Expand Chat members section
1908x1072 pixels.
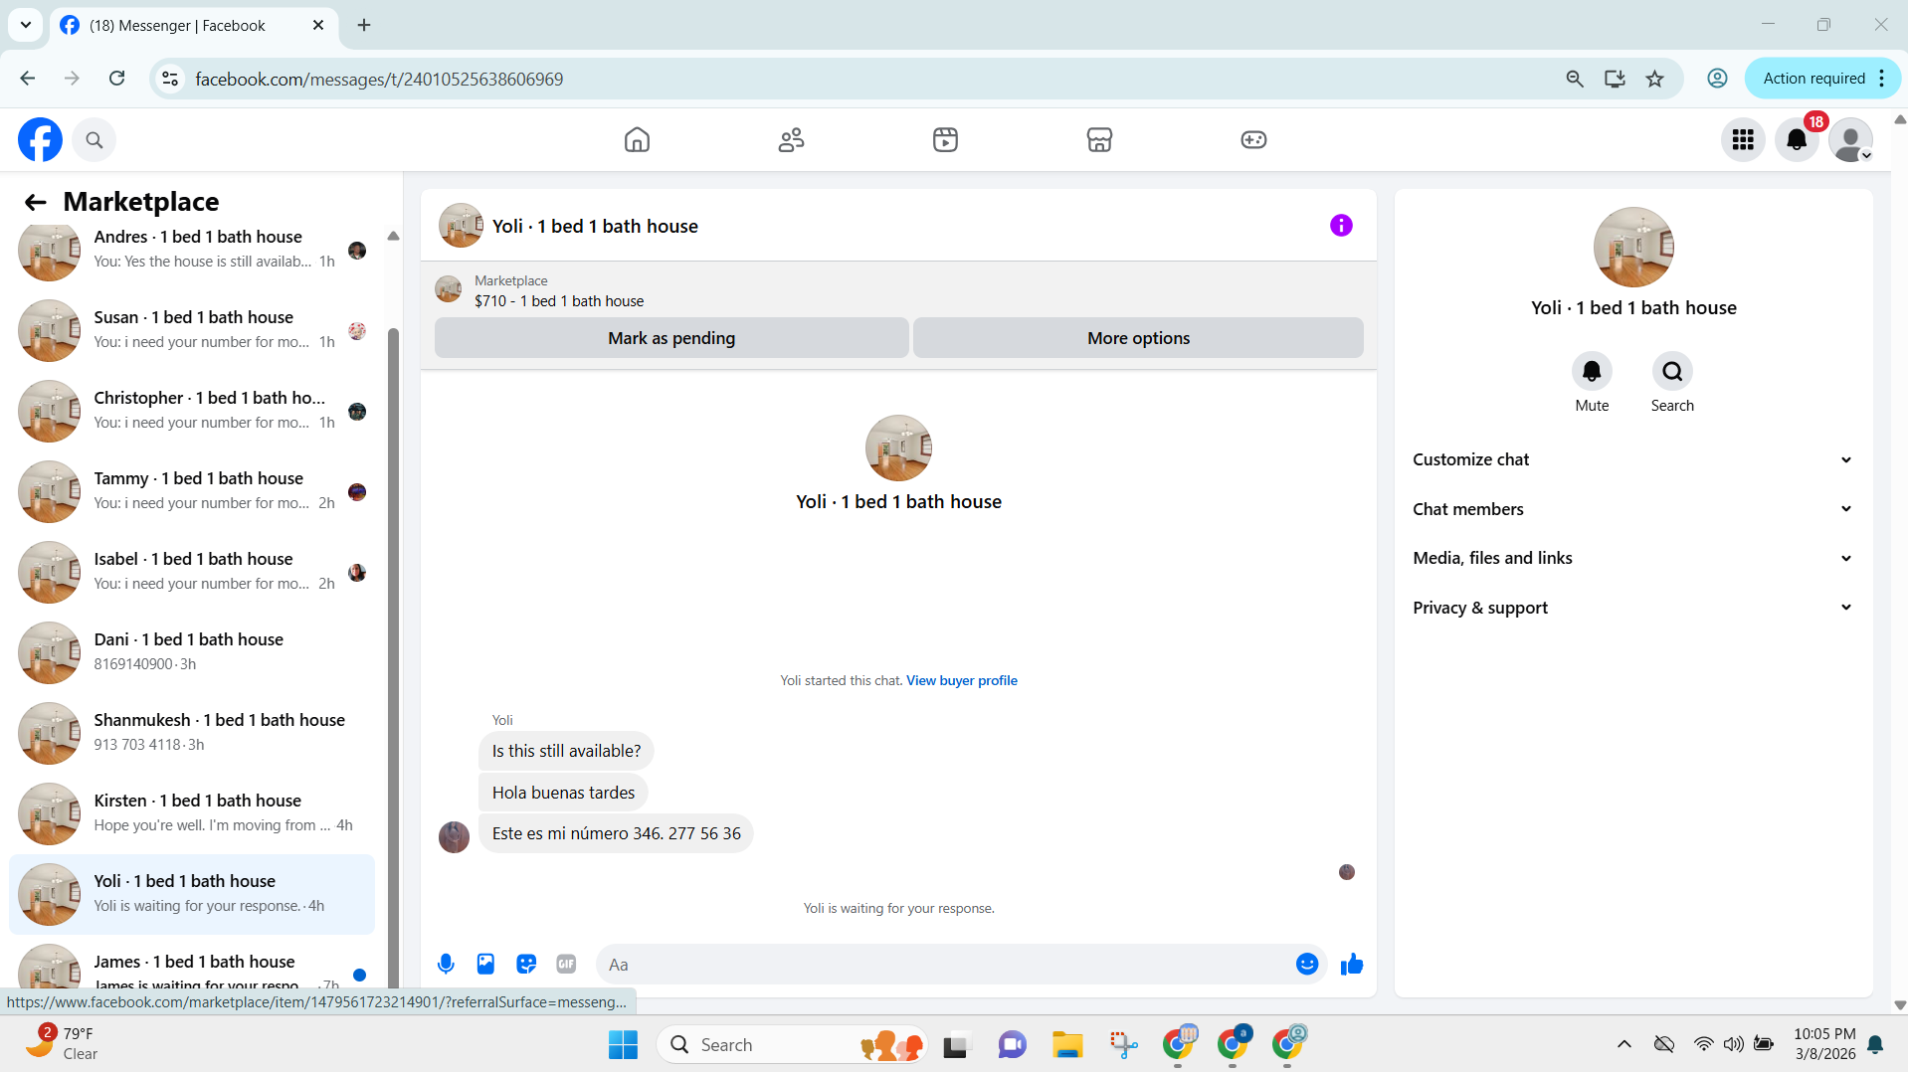[1632, 509]
